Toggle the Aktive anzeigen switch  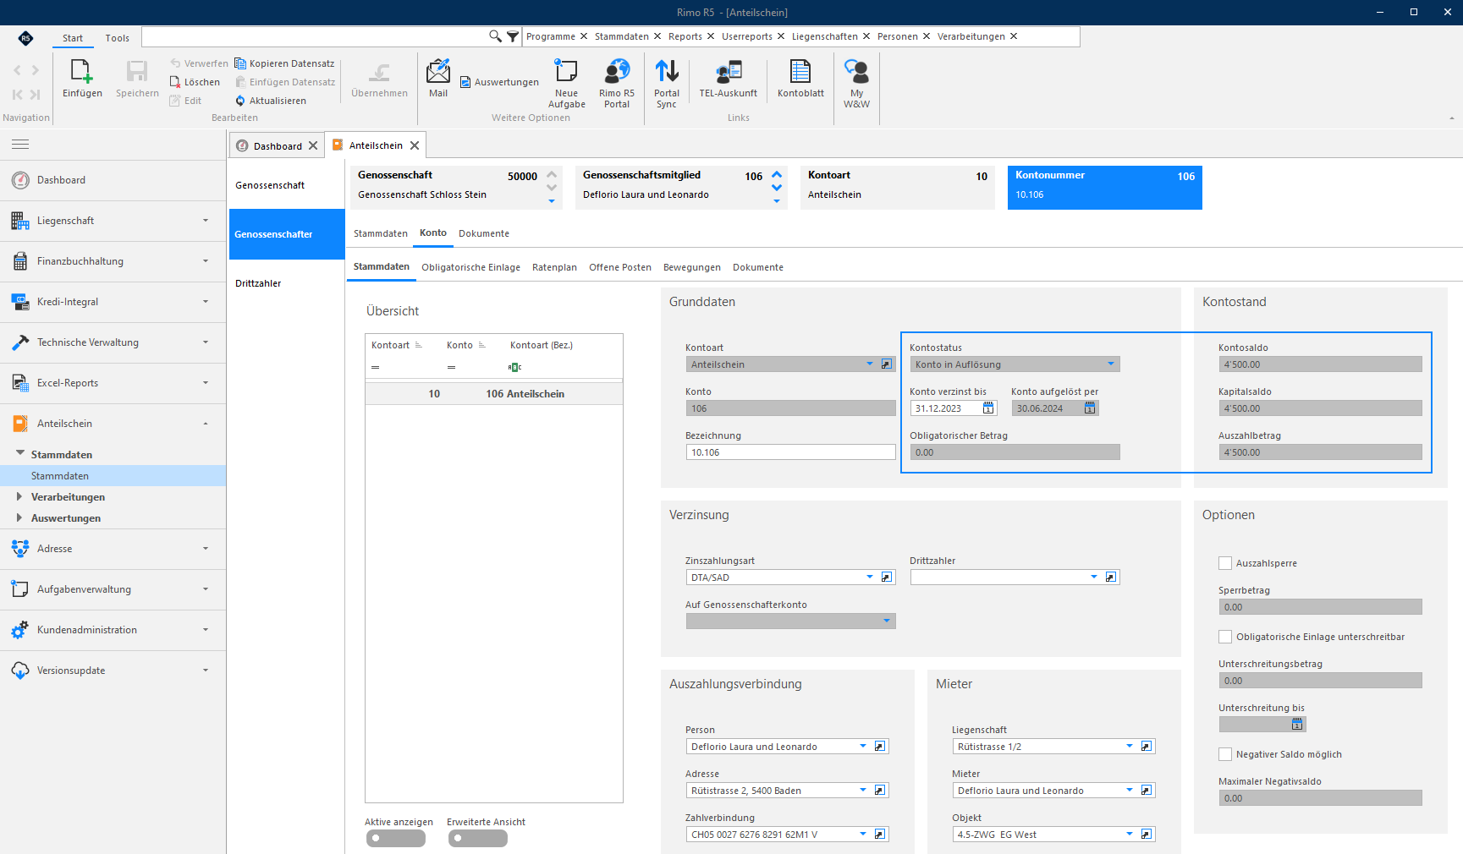click(x=396, y=838)
